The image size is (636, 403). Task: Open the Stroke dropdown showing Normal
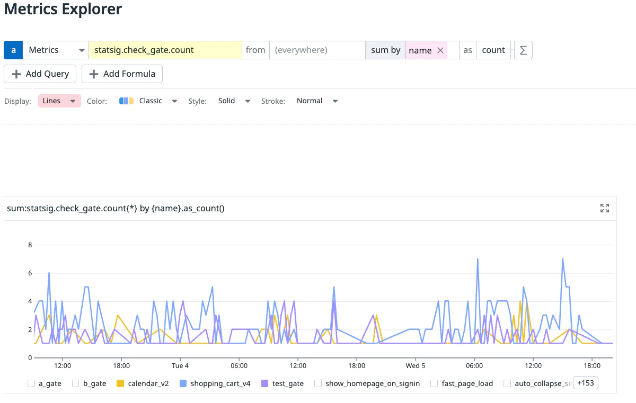317,101
